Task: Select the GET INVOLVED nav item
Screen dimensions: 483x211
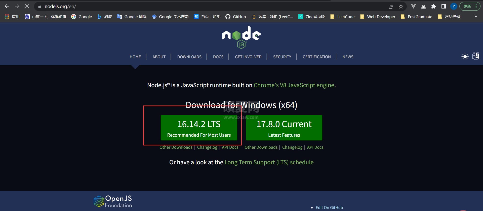Action: pyautogui.click(x=248, y=57)
